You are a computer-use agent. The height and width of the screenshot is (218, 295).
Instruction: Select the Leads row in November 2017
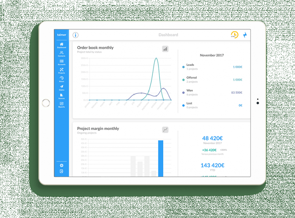212,67
